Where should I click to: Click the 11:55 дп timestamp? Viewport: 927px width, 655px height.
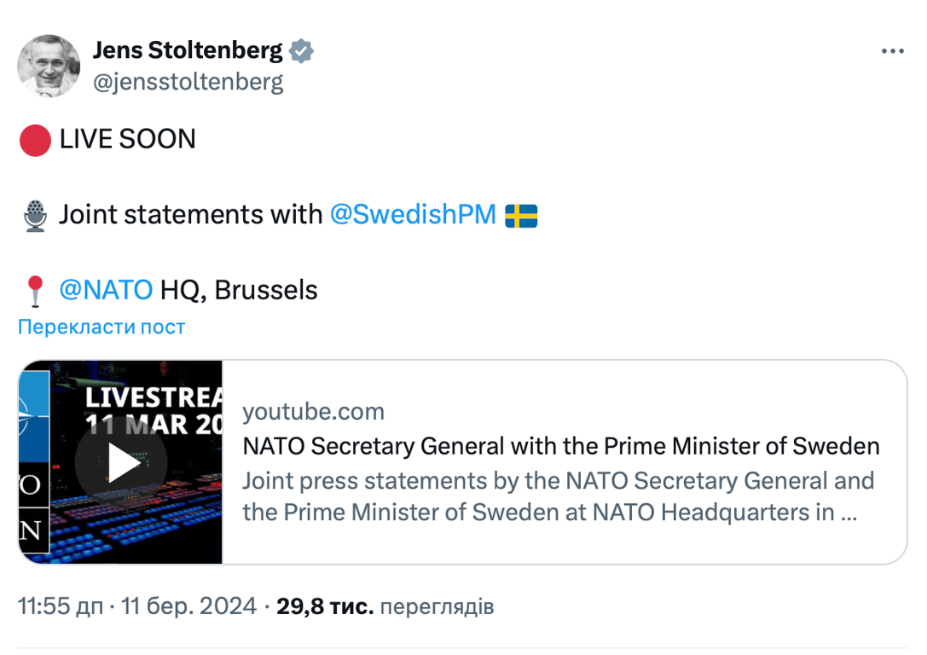pyautogui.click(x=60, y=606)
